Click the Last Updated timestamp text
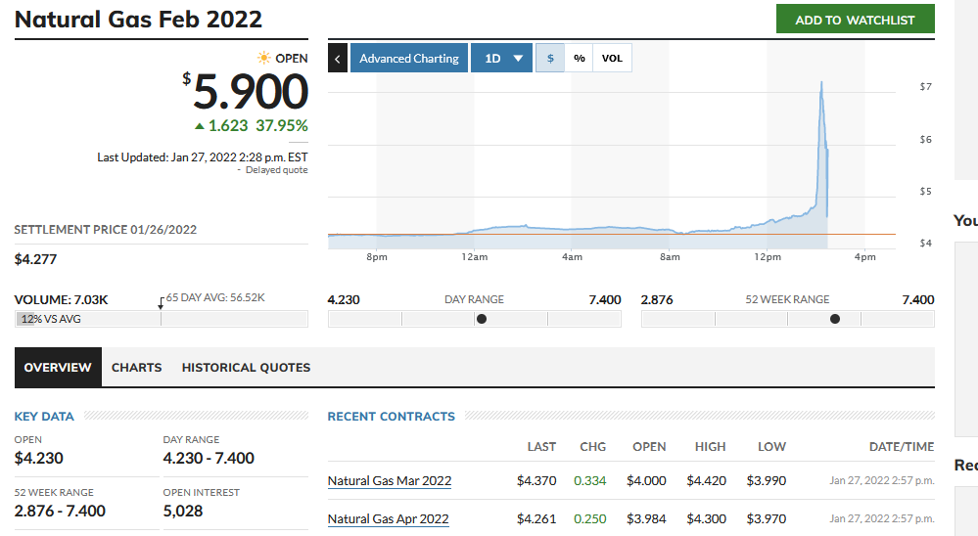Viewport: 978px width, 536px height. pos(202,157)
